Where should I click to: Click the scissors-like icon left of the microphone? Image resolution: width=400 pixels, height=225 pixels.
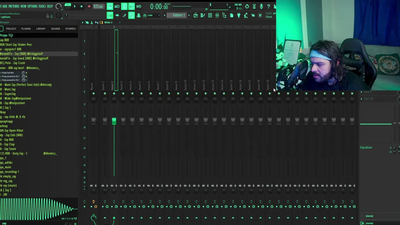tap(254, 6)
